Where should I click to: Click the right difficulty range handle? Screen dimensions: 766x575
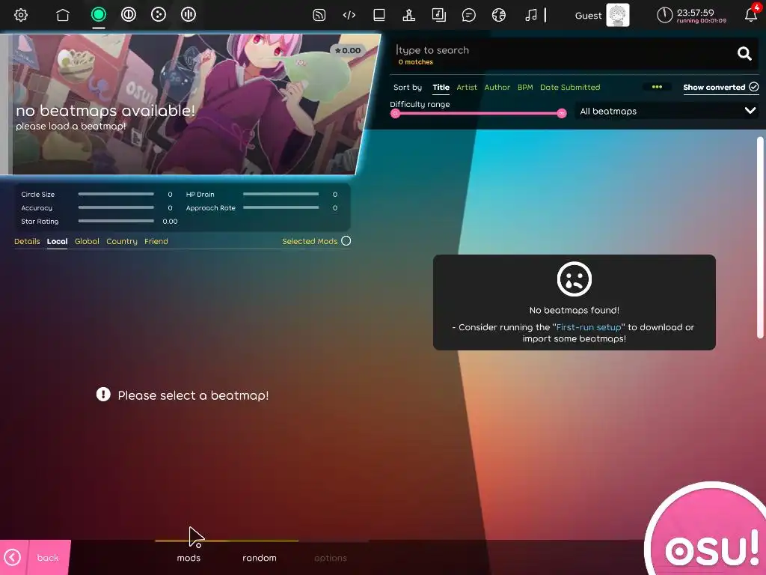[x=562, y=114]
